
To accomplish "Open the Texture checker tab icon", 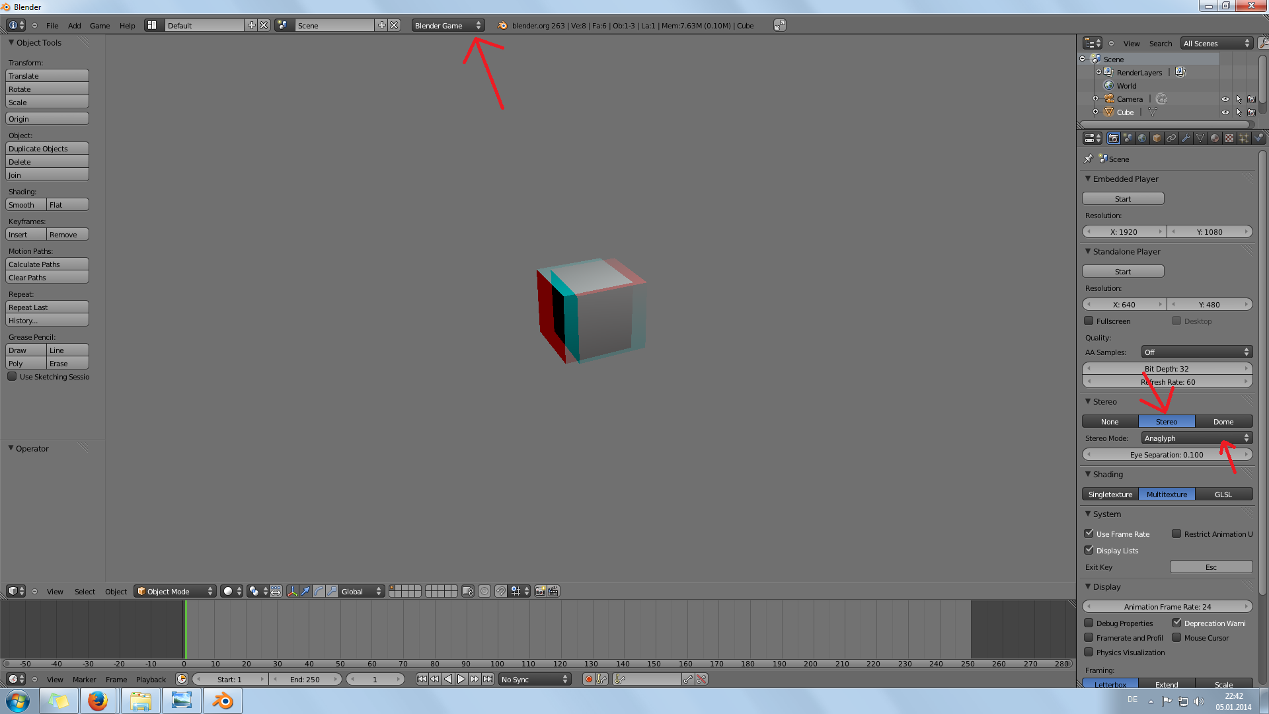I will tap(1229, 138).
